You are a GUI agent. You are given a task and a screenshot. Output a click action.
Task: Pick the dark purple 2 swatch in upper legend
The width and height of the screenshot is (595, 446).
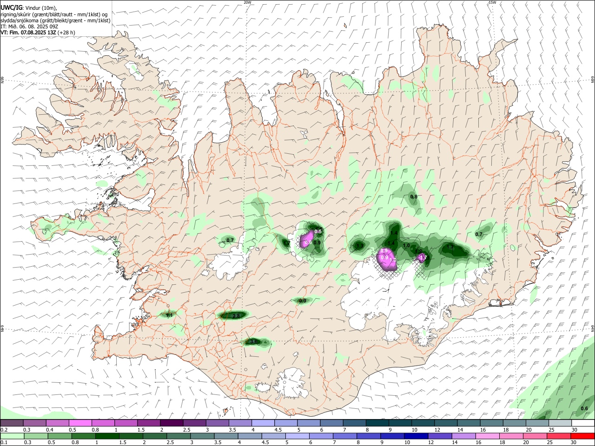point(172,423)
